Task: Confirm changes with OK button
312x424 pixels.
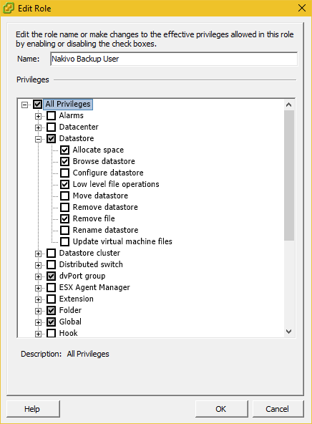Action: (222, 409)
